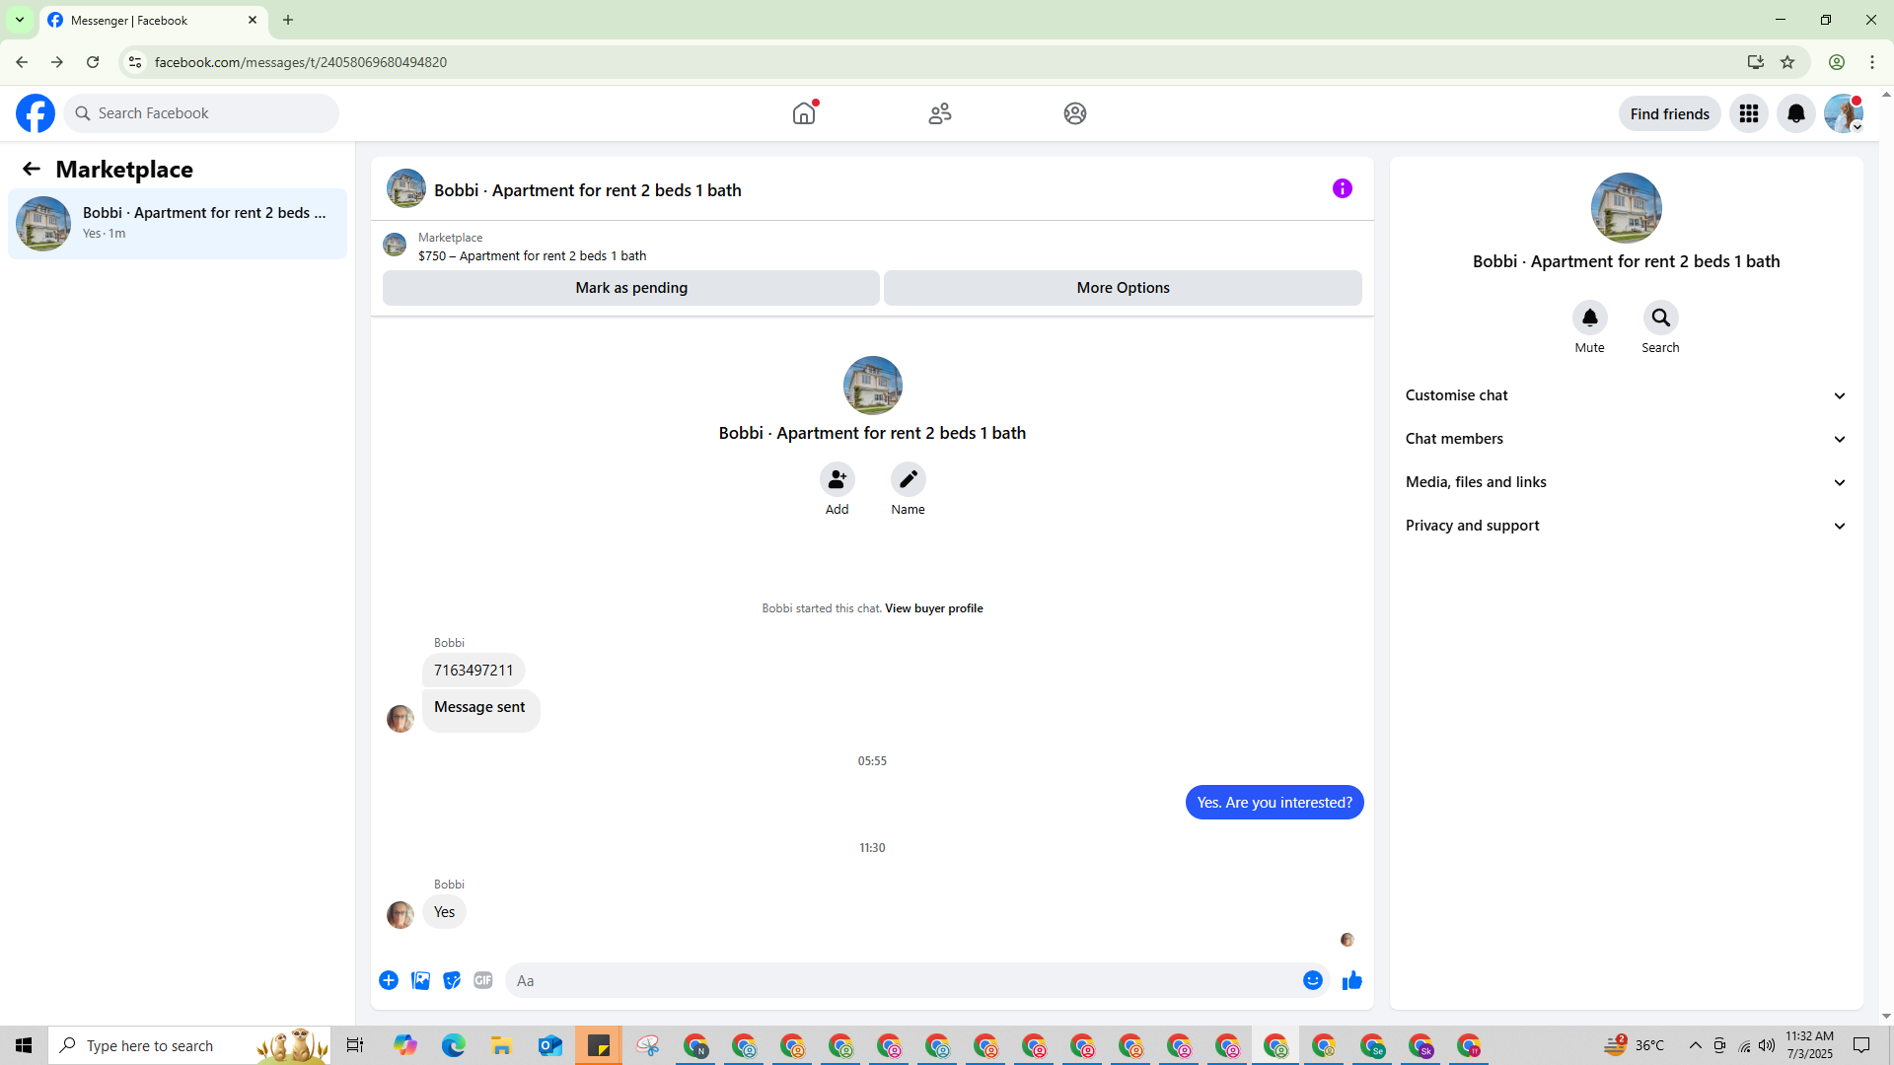
Task: Open the emoji picker in message box
Action: pyautogui.click(x=1312, y=980)
